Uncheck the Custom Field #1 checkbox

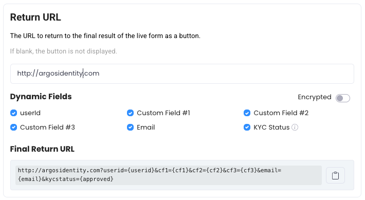click(x=130, y=113)
